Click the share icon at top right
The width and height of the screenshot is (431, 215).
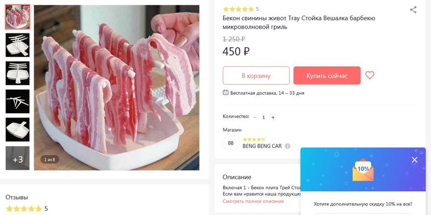coord(413,10)
